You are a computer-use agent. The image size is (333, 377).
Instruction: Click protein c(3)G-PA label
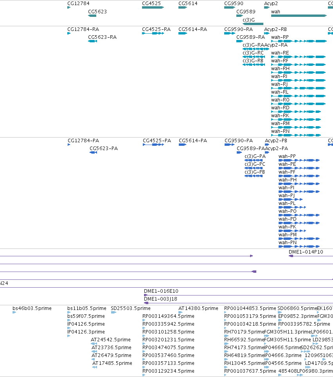coord(255,156)
